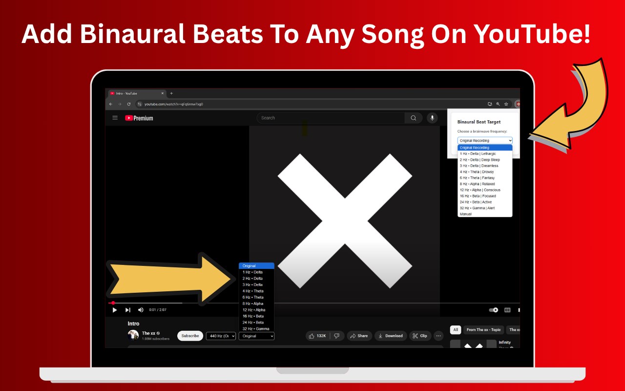625x391 pixels.
Task: Choose 1 Hz Delta Lethargic option
Action: click(485, 153)
